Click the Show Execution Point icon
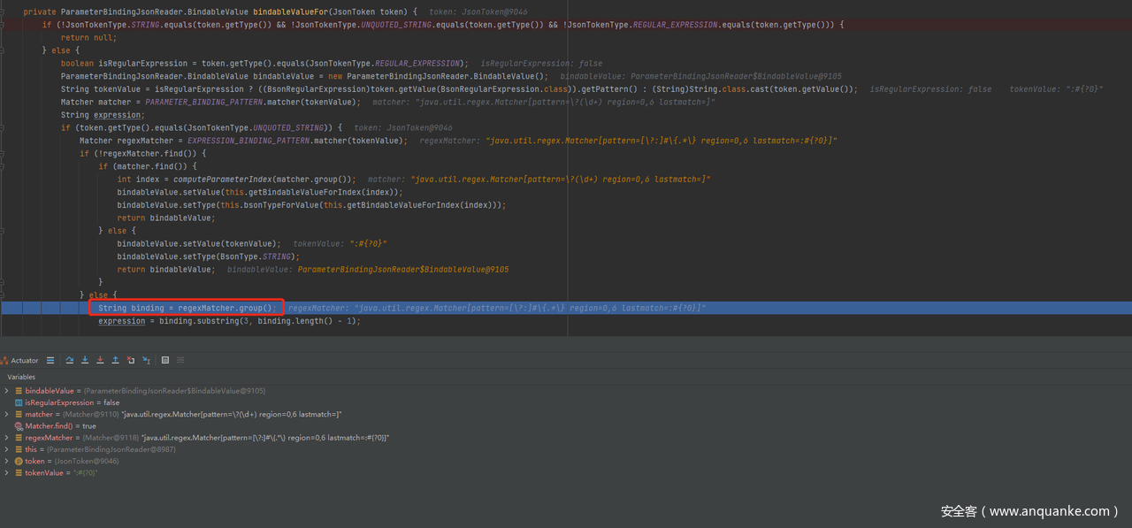Viewport: 1132px width, 528px height. (50, 360)
